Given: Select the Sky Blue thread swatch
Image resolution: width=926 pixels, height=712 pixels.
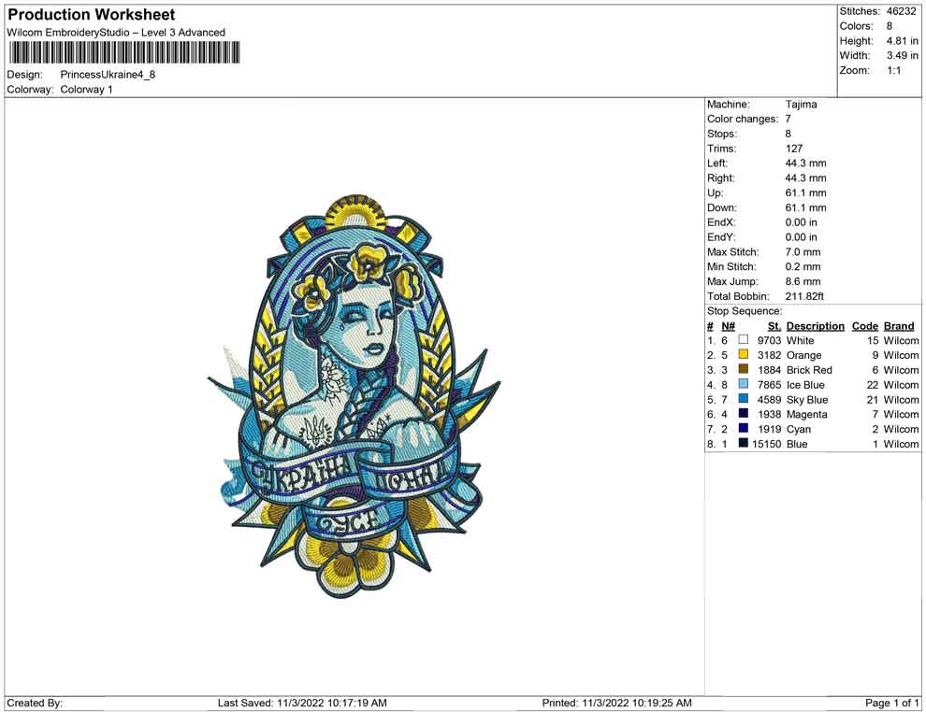Looking at the screenshot, I should (x=744, y=400).
